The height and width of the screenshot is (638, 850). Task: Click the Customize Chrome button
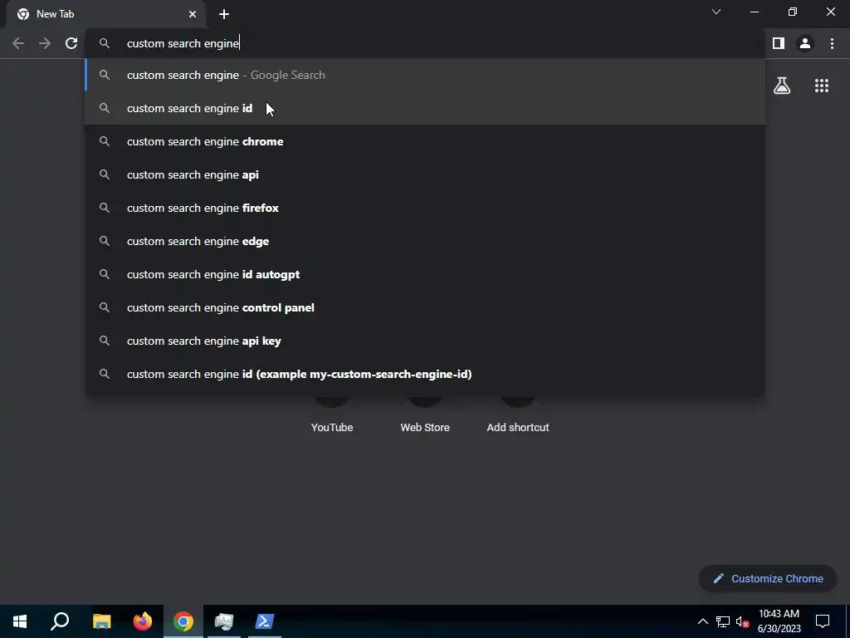tap(768, 578)
